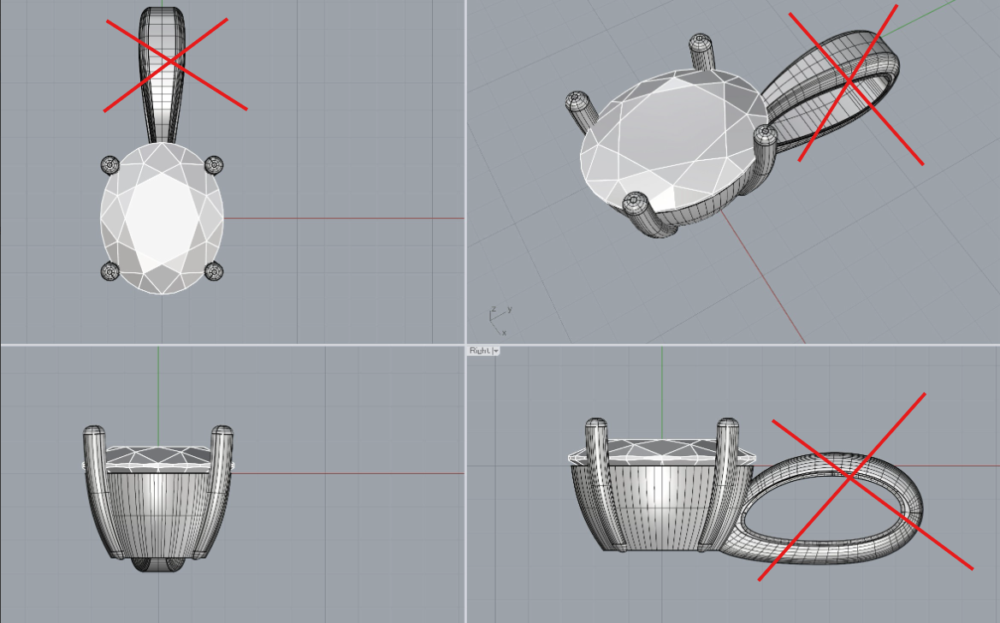Select the rear prong in the perspective view
The width and height of the screenshot is (1000, 623).
tap(701, 51)
